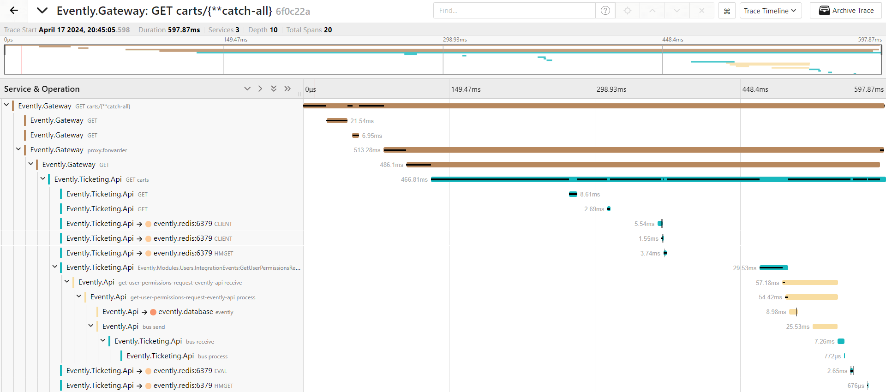Click the Depth 10 text
The image size is (886, 392).
263,30
